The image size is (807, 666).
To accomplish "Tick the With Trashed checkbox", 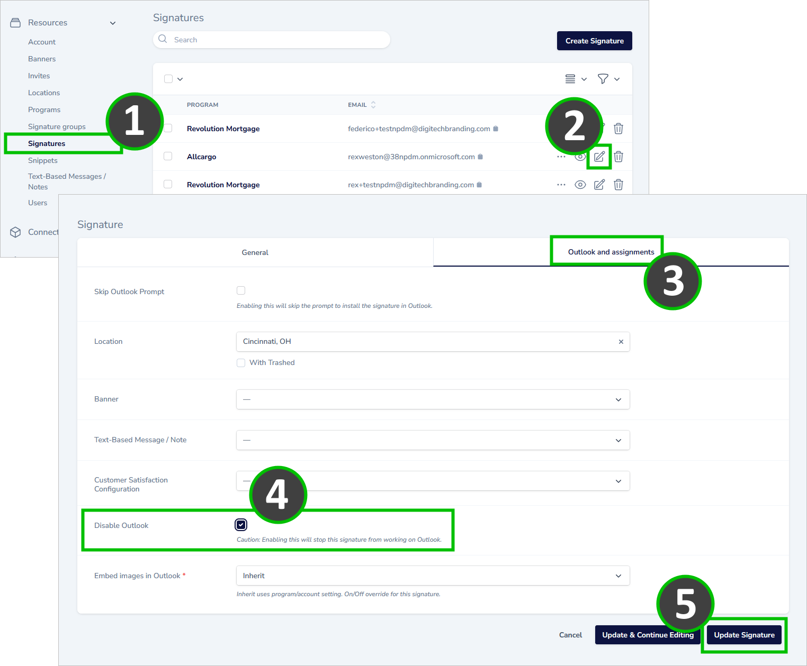I will point(241,362).
